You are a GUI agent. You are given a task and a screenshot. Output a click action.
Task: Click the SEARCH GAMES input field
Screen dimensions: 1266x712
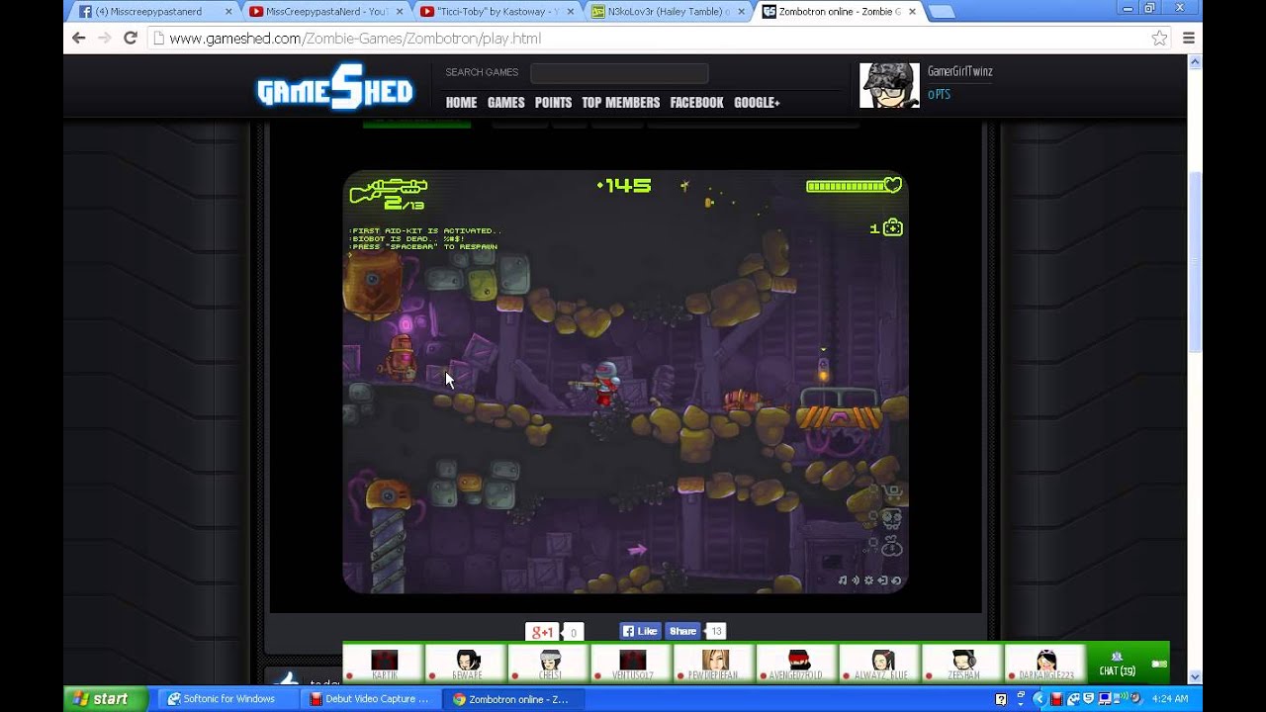point(619,73)
